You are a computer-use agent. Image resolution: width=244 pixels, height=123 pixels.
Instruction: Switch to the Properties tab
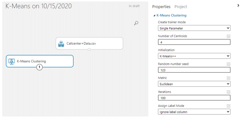(x=161, y=7)
